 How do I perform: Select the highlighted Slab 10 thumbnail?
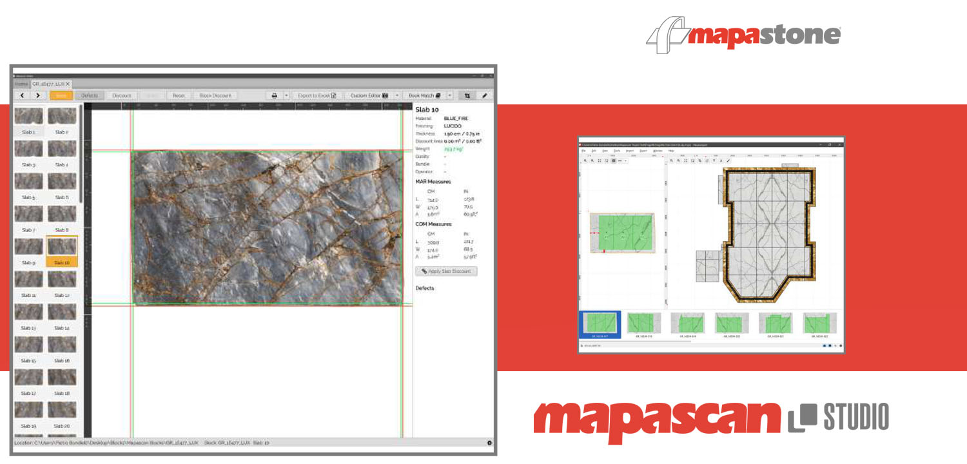pos(62,251)
